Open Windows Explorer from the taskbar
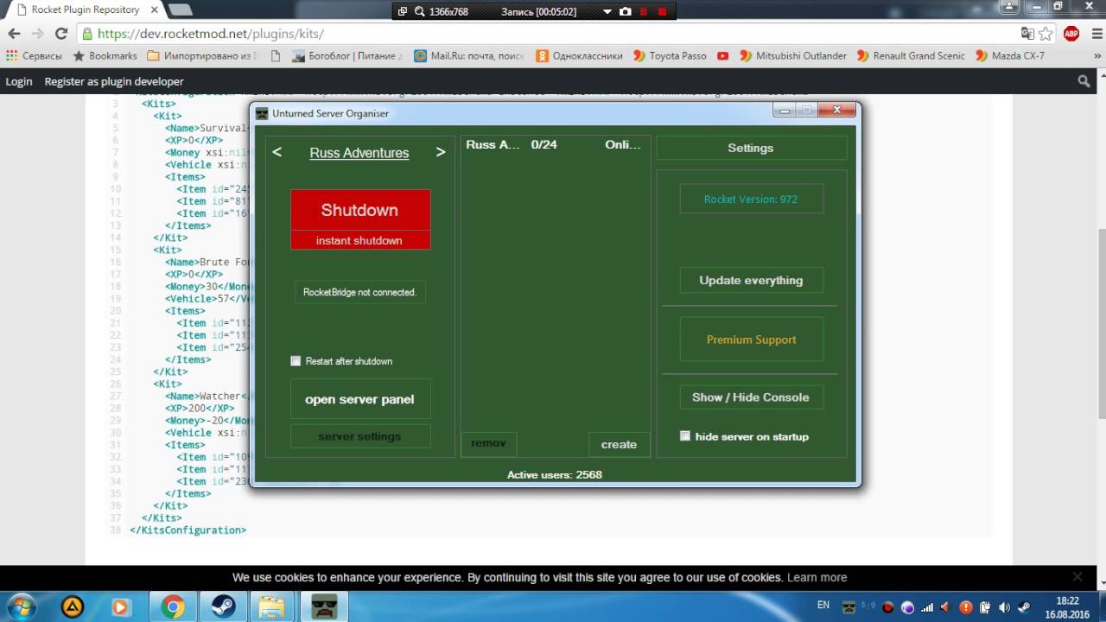Image resolution: width=1106 pixels, height=622 pixels. (271, 606)
